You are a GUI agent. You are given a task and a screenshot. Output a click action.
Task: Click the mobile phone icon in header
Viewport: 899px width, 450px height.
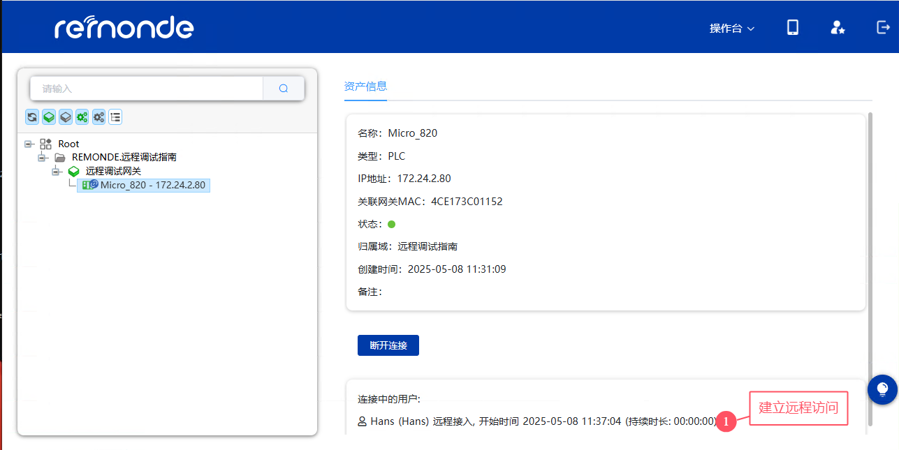click(793, 28)
